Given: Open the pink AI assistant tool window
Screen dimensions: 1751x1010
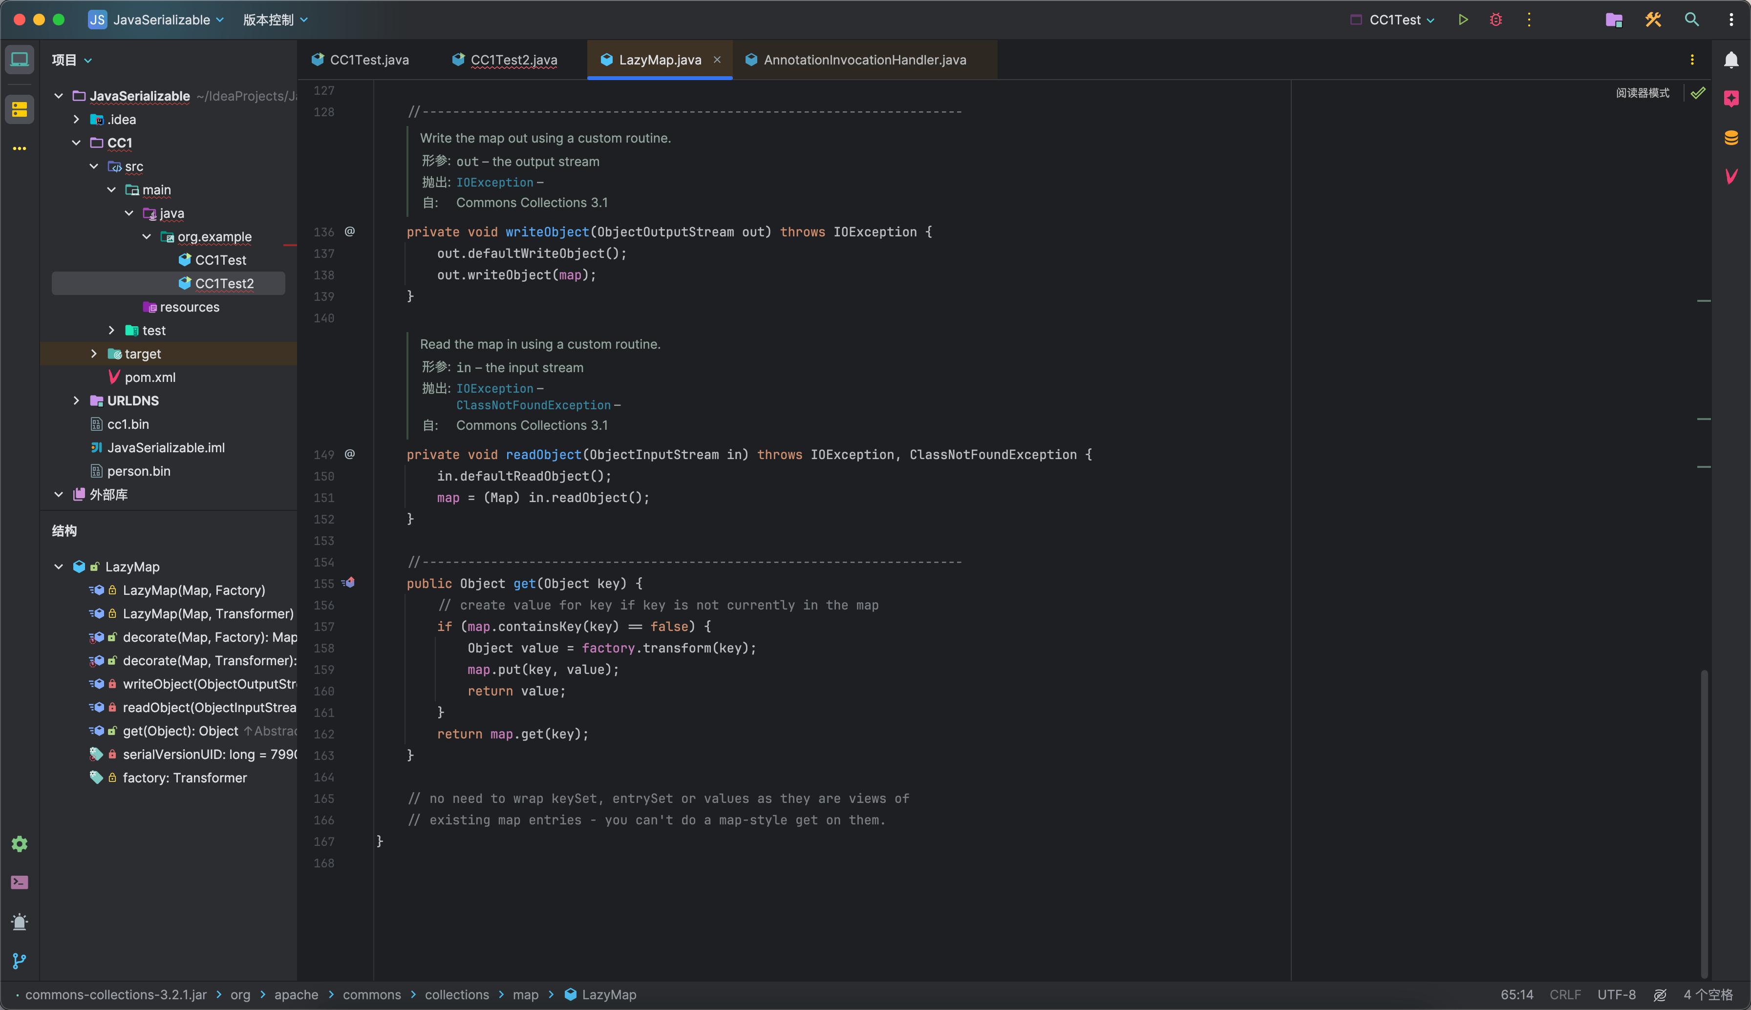Looking at the screenshot, I should pyautogui.click(x=1731, y=99).
